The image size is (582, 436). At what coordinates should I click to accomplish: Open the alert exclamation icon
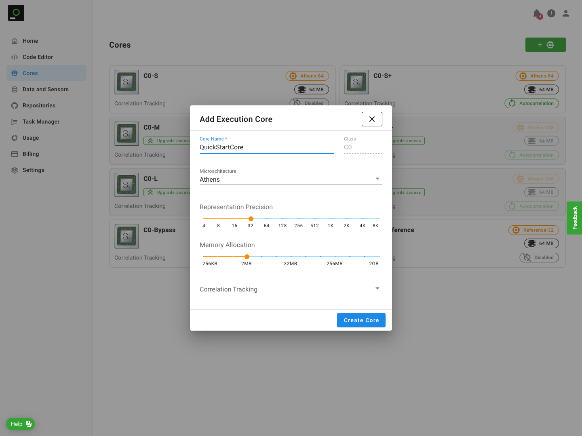pyautogui.click(x=551, y=13)
